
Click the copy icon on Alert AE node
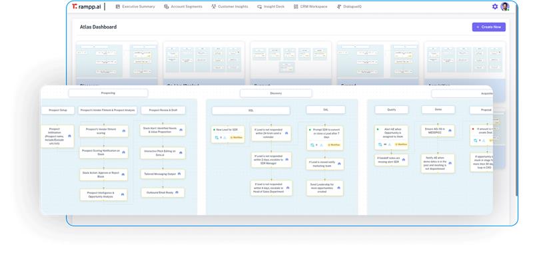coord(380,144)
